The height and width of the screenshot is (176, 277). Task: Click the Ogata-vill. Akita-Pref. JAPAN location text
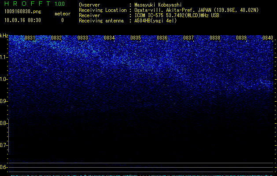[x=196, y=10]
